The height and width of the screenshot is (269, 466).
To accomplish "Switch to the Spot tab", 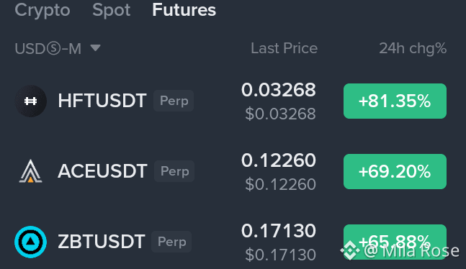I will coord(111,10).
